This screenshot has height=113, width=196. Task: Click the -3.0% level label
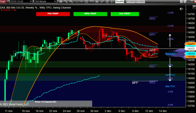pyautogui.click(x=170, y=92)
